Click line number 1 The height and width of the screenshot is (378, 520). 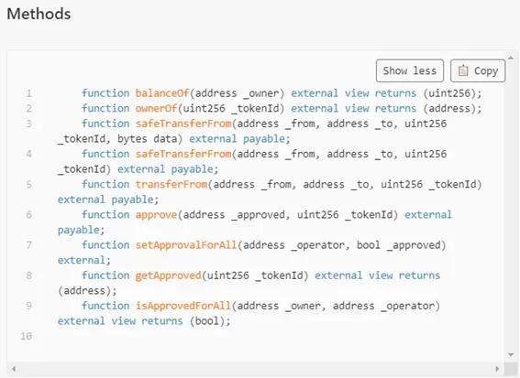coord(28,93)
